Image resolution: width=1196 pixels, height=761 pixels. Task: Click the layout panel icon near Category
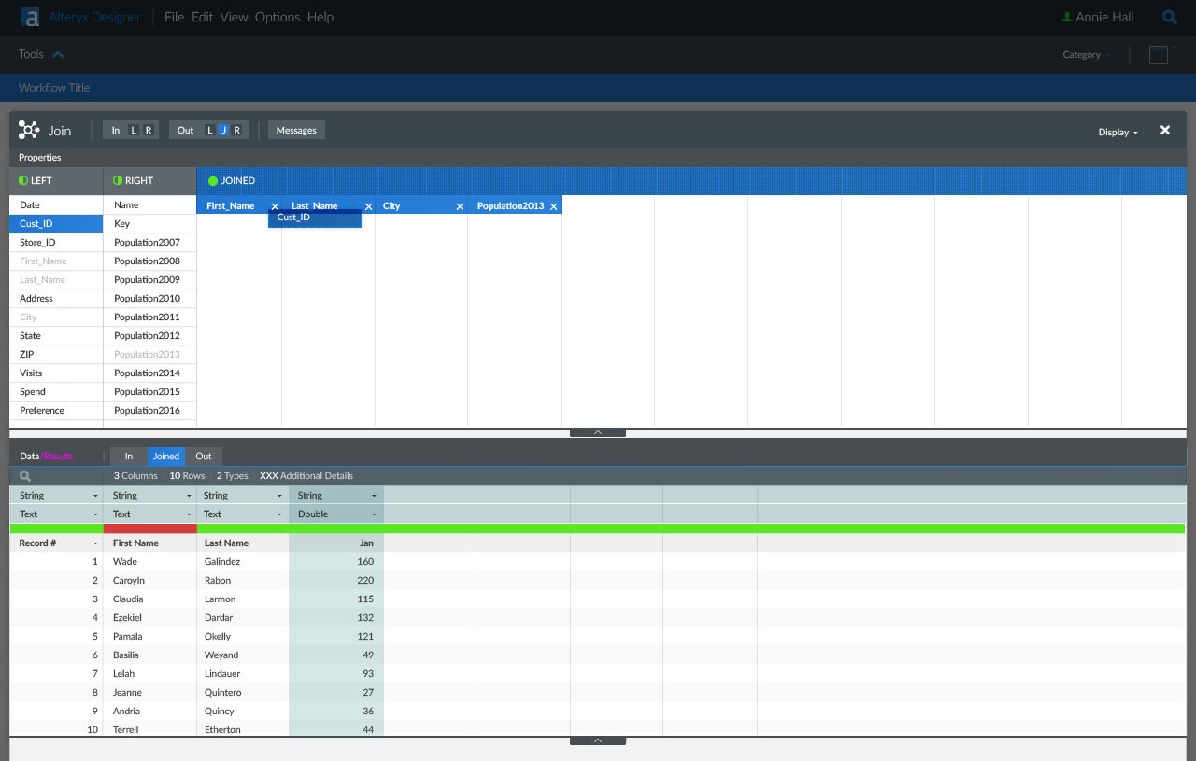pyautogui.click(x=1159, y=55)
